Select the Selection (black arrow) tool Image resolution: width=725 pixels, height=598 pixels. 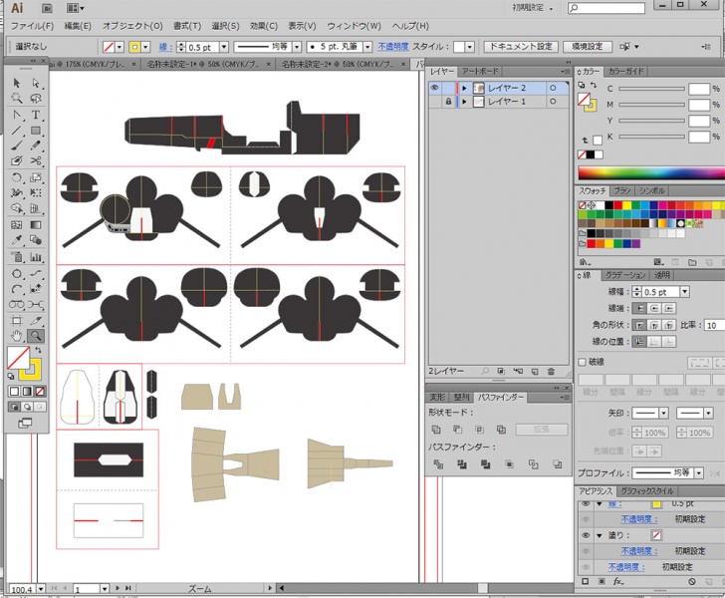17,83
